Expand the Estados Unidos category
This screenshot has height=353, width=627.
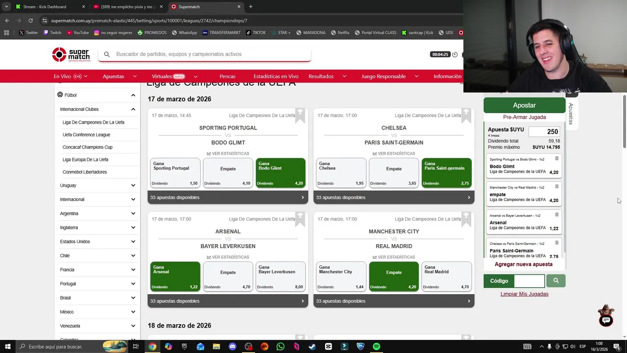133,242
